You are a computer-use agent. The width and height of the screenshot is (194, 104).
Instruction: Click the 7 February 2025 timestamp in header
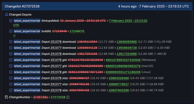tap(164, 6)
